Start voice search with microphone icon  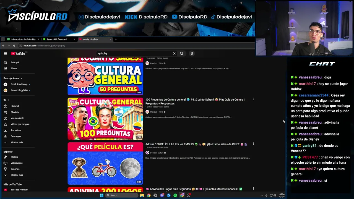point(192,53)
